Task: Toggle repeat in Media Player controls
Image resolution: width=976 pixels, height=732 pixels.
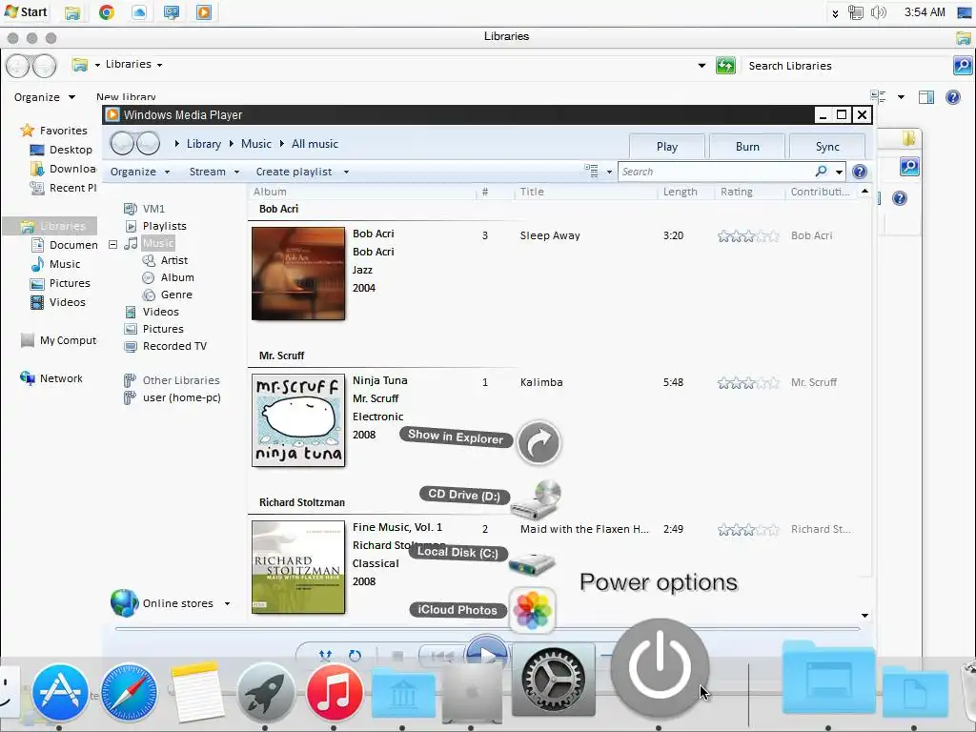Action: (x=355, y=655)
